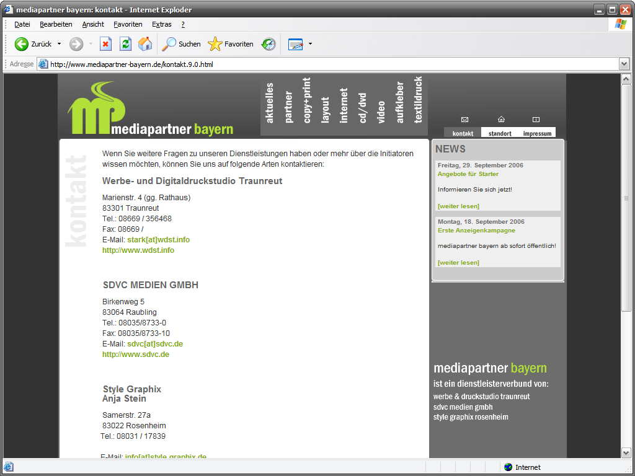Viewport: 635px width, 476px height.
Task: Click the Windows flag logo
Action: click(620, 24)
